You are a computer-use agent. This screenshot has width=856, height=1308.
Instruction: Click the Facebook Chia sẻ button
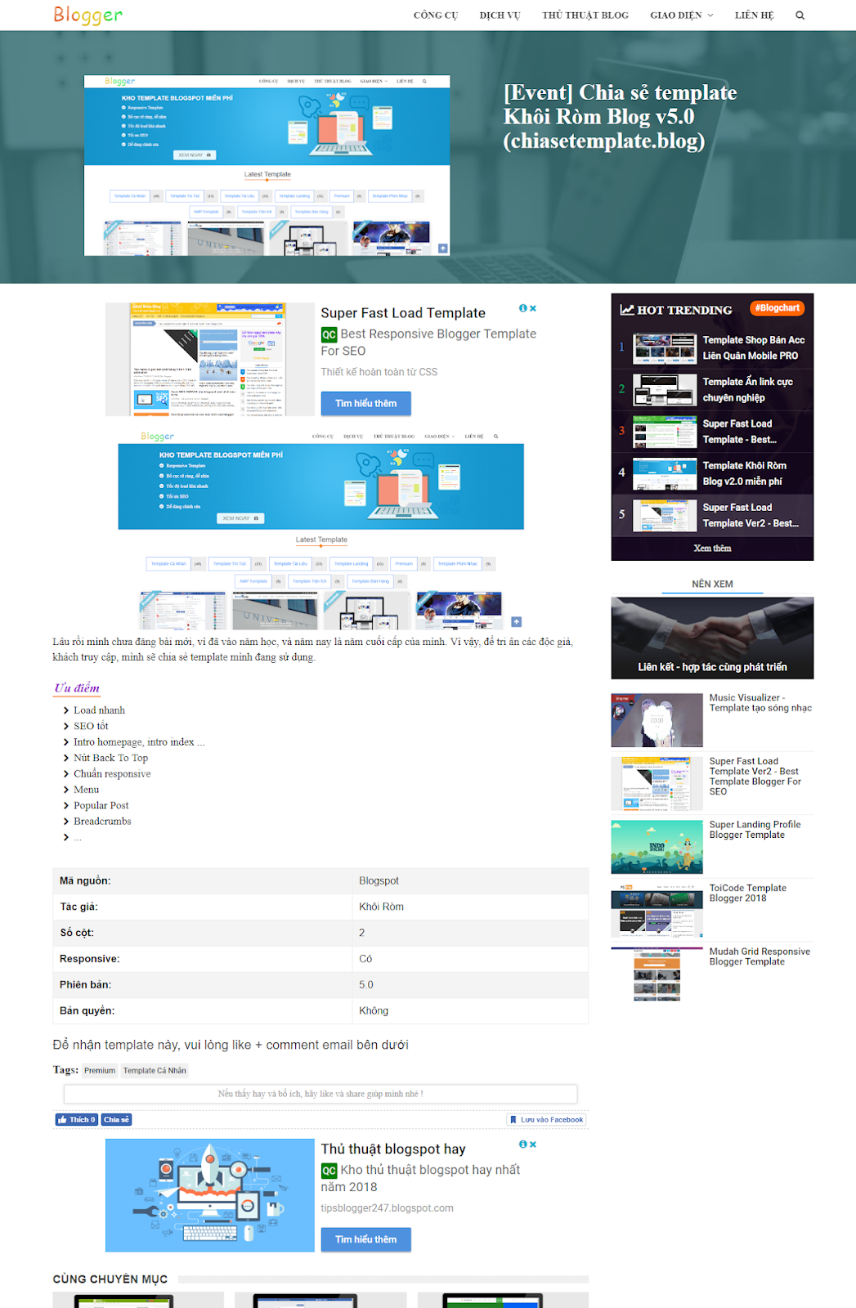116,1120
